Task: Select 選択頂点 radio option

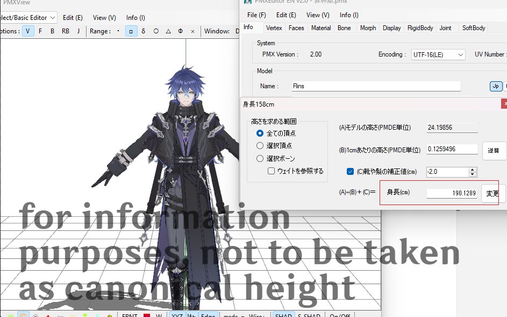Action: (x=274, y=146)
